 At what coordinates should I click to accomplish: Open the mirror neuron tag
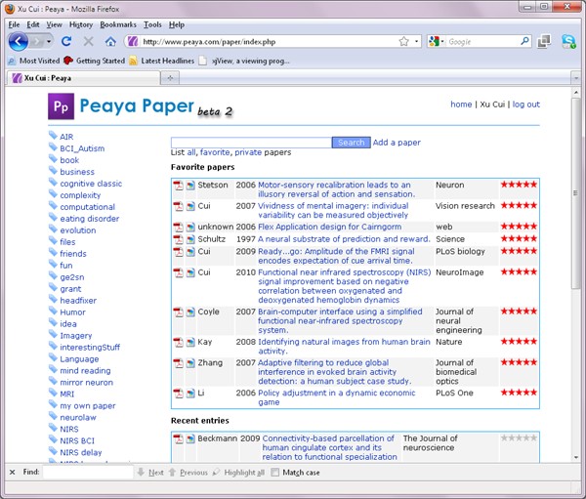pyautogui.click(x=86, y=383)
